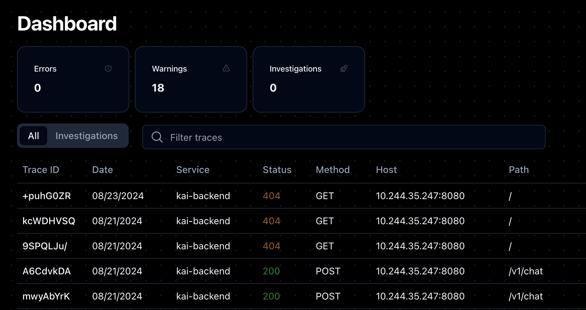Click 404 status in +puhG0ZR row
This screenshot has height=310, width=586.
tap(272, 196)
